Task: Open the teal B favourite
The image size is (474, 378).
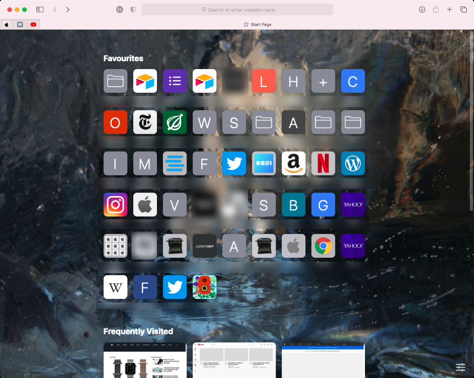Action: click(x=293, y=205)
